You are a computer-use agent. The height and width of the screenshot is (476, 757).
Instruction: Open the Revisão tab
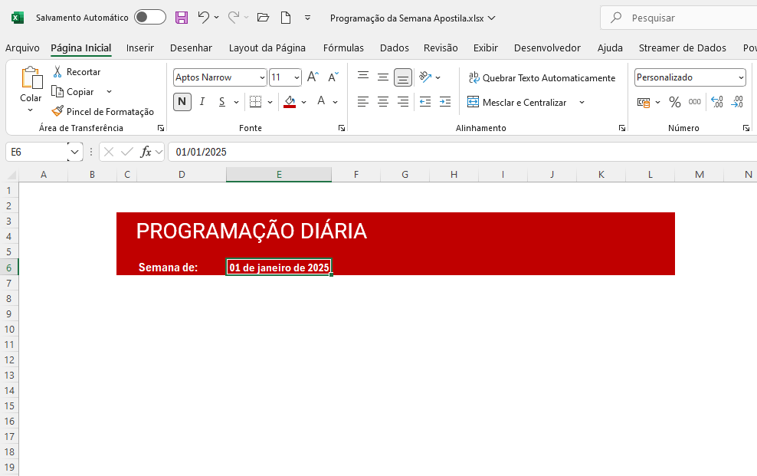coord(441,48)
